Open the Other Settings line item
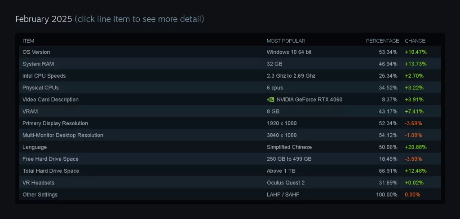This screenshot has height=219, width=460. [230, 194]
